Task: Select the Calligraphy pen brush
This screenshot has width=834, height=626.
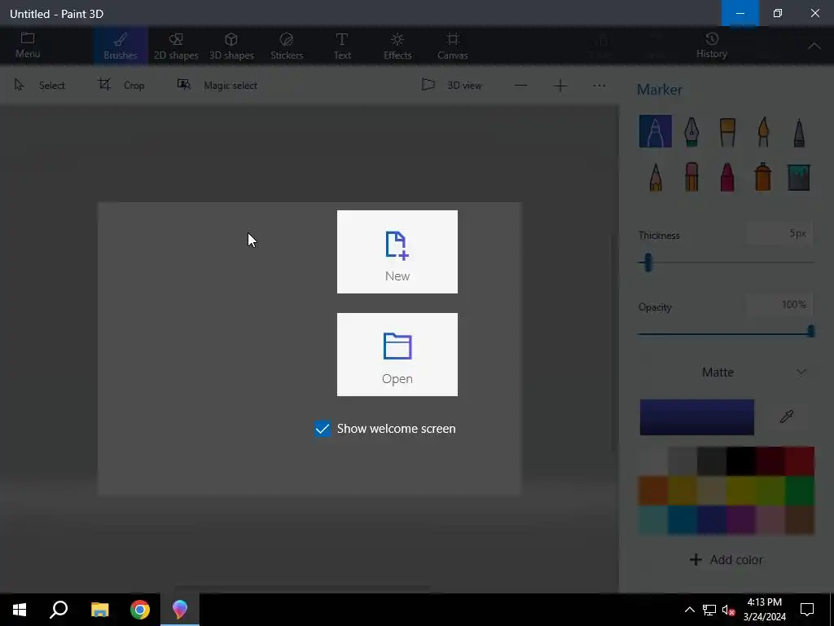Action: click(x=691, y=131)
